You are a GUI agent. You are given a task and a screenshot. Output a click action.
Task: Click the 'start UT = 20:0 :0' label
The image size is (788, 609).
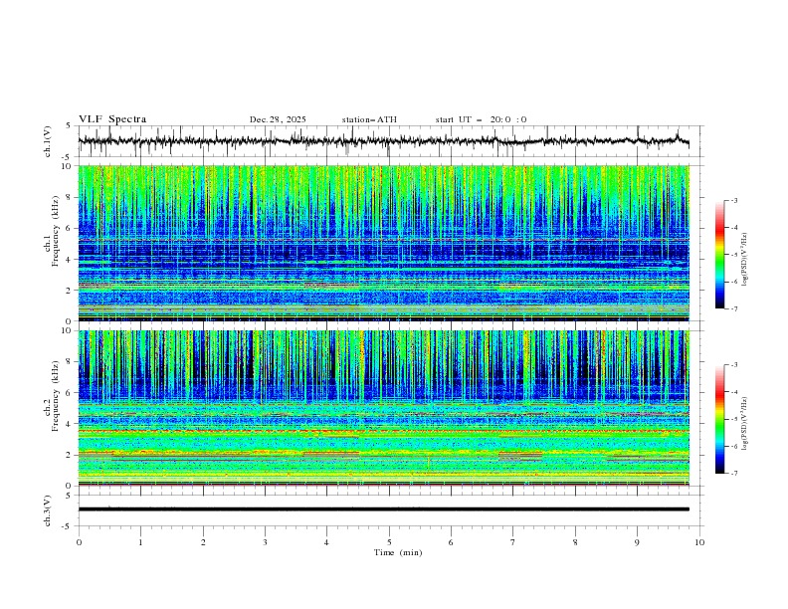coord(481,119)
